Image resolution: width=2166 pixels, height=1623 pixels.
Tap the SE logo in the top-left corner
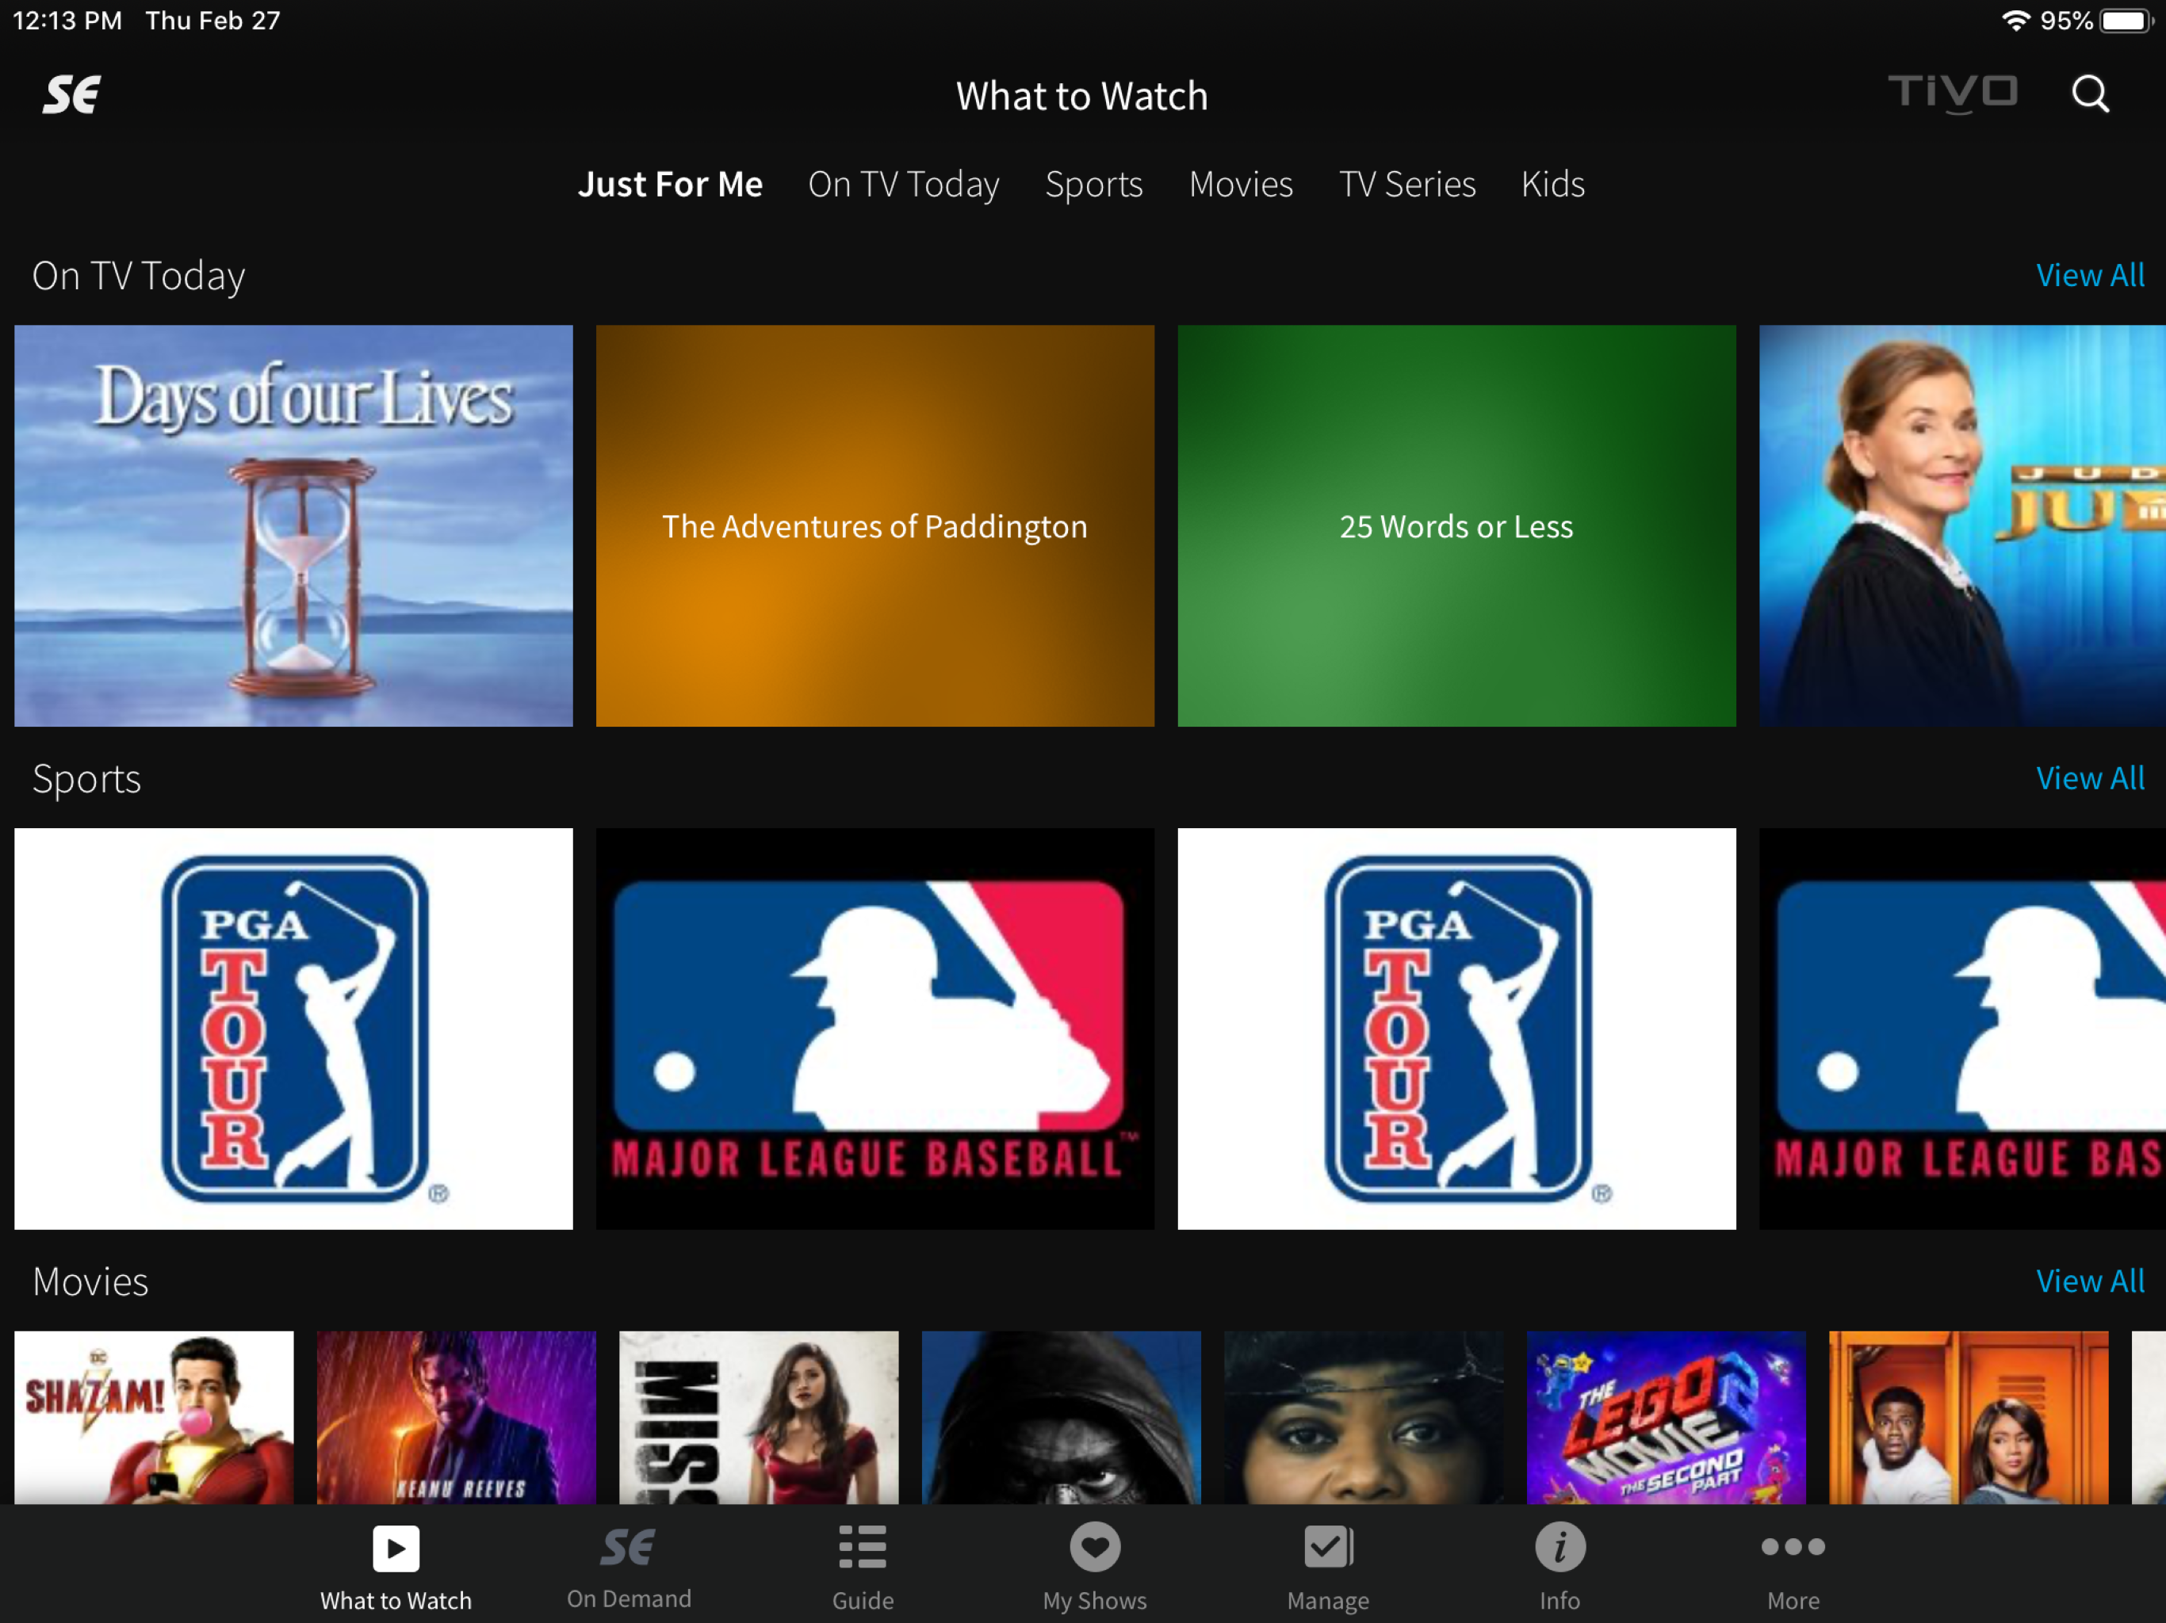[x=71, y=95]
